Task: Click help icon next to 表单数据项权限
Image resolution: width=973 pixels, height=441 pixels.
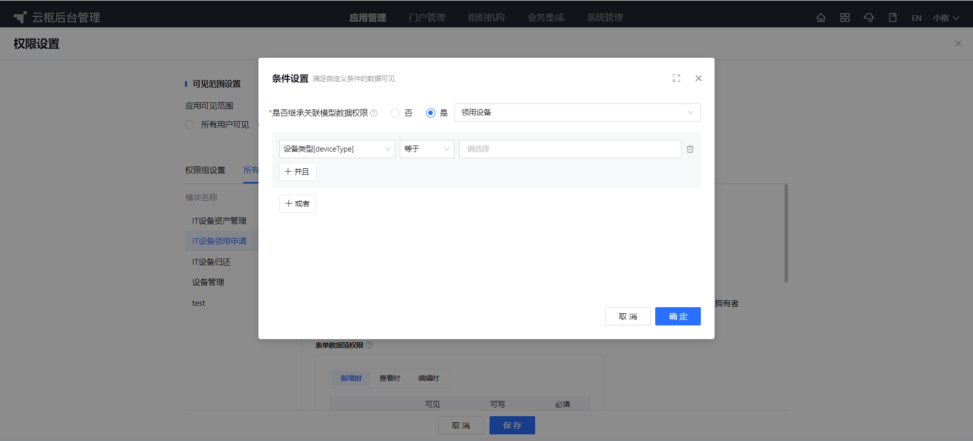Action: point(369,345)
